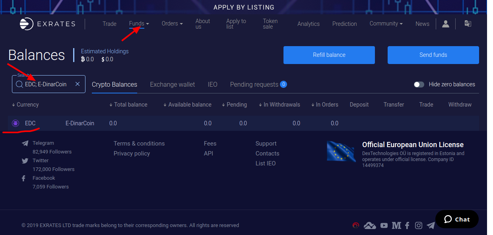This screenshot has width=493, height=235.
Task: Open Privacy policy link
Action: 132,153
